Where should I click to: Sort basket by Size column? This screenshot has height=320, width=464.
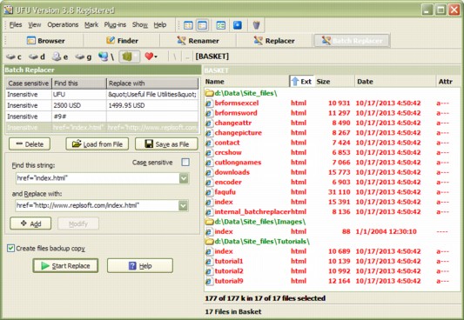(x=334, y=82)
